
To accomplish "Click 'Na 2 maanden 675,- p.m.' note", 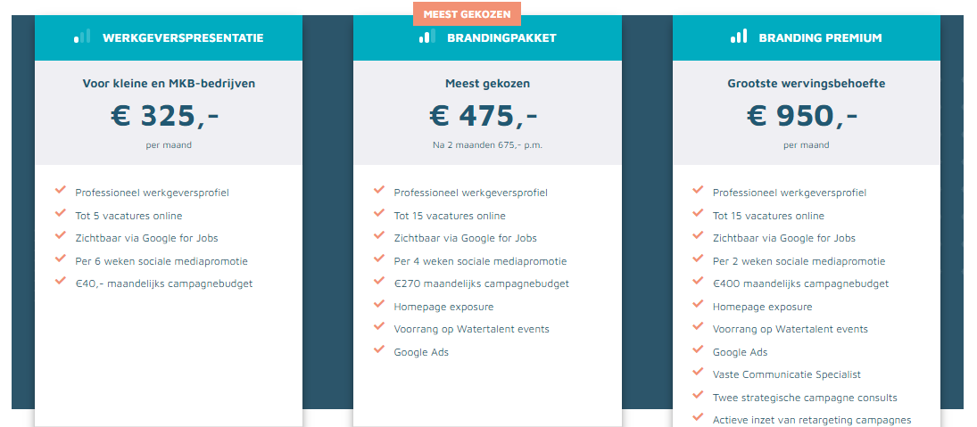I will coord(487,145).
